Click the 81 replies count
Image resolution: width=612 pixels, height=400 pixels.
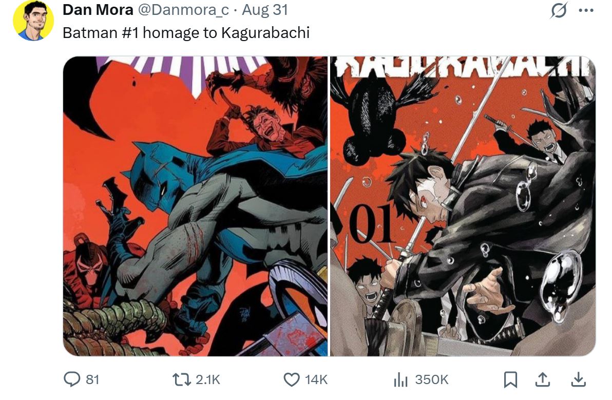click(x=92, y=379)
